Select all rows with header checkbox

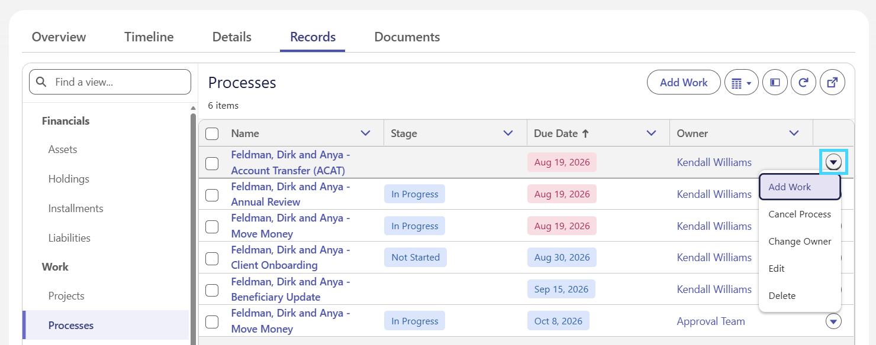click(212, 134)
